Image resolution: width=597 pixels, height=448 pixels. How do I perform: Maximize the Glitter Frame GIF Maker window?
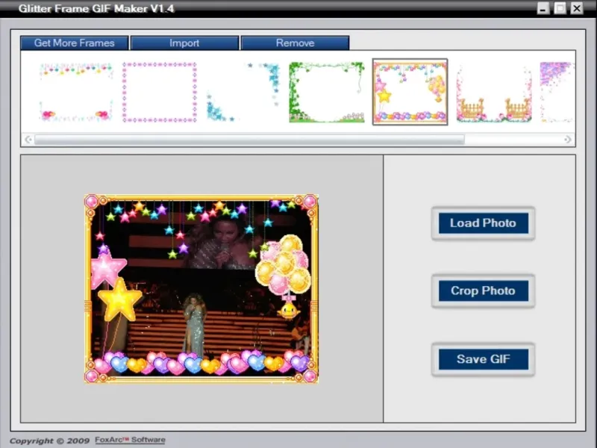pyautogui.click(x=560, y=8)
